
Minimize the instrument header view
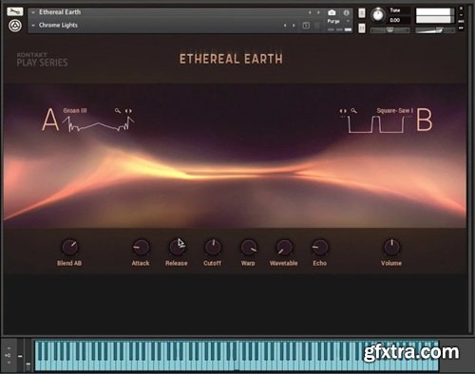[x=462, y=15]
